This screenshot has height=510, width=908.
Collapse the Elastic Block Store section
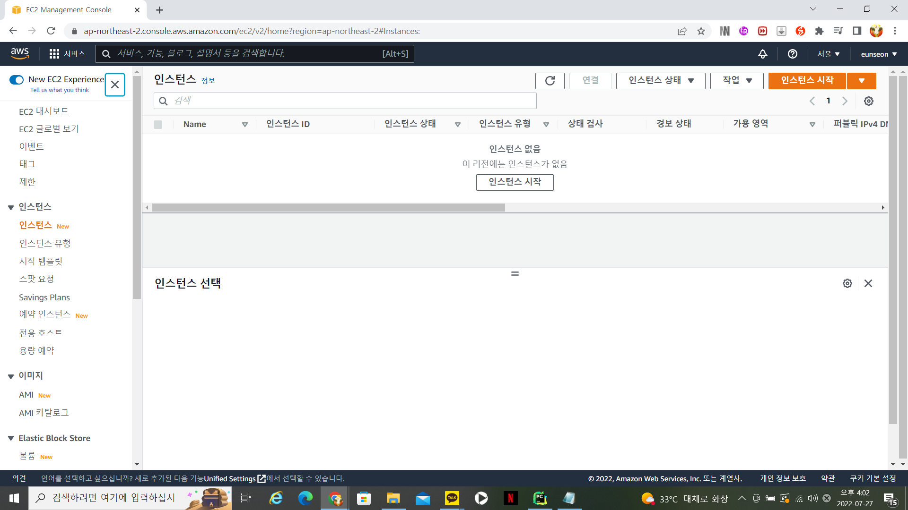coord(11,438)
